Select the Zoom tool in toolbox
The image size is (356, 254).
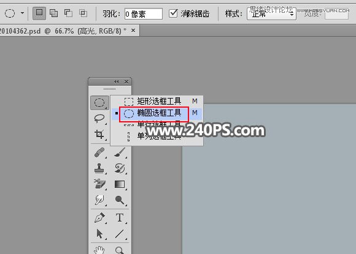120,250
